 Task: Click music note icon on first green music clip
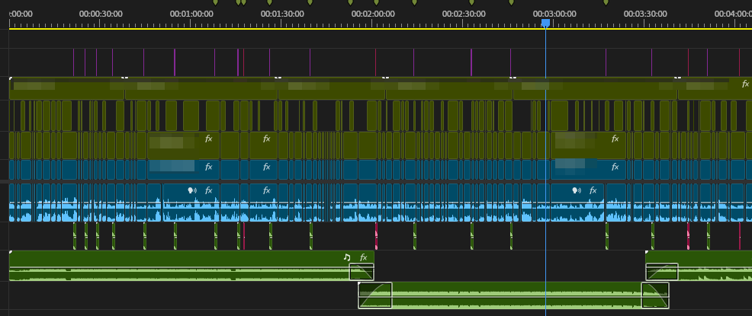347,257
